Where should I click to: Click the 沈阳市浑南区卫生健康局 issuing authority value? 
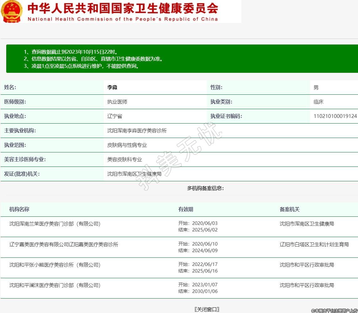134,174
